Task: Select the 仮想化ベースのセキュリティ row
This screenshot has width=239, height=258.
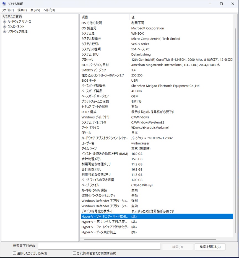Action: (157, 196)
